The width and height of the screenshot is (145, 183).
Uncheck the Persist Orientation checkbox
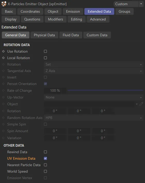tap(45, 84)
